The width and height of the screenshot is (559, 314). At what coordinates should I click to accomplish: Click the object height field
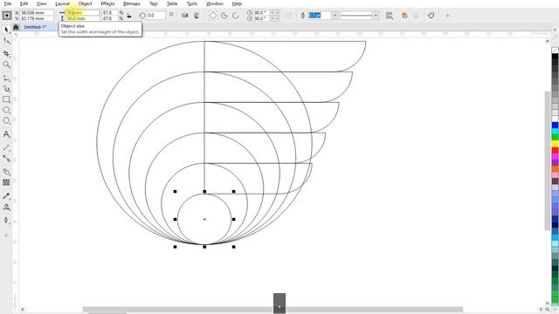(83, 18)
